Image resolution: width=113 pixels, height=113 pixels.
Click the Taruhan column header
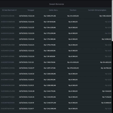pos(73,10)
